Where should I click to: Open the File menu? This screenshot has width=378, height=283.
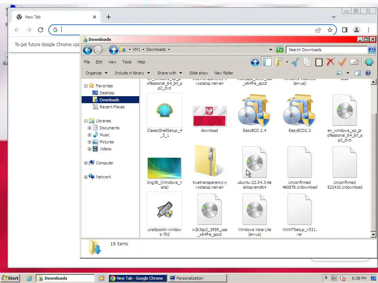[87, 62]
